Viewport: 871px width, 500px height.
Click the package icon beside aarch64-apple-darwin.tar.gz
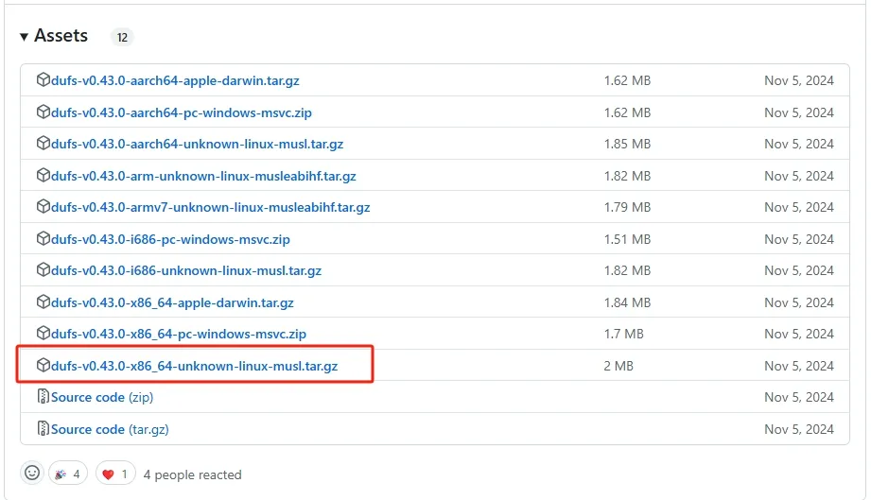[43, 80]
